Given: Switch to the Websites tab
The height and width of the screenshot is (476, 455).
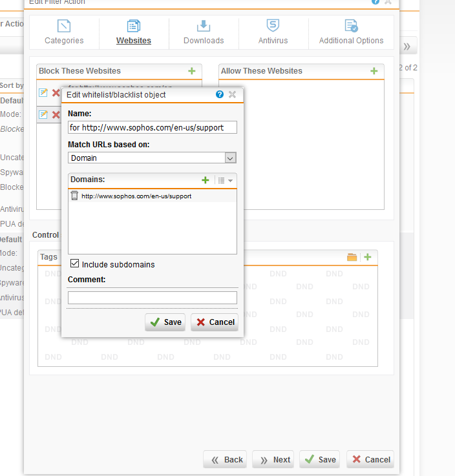Looking at the screenshot, I should coord(134,32).
